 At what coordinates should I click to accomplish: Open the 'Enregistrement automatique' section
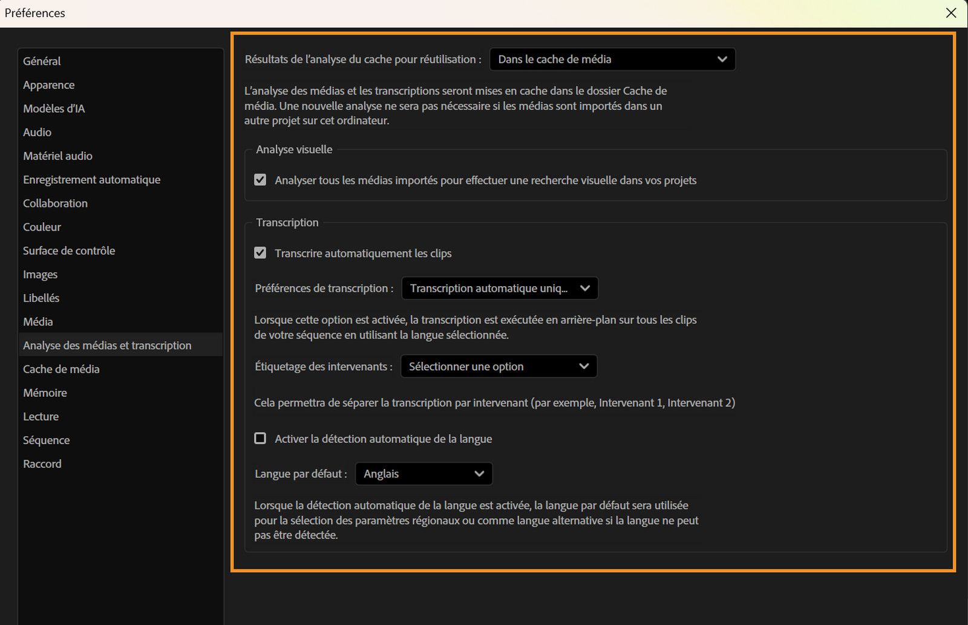(91, 179)
